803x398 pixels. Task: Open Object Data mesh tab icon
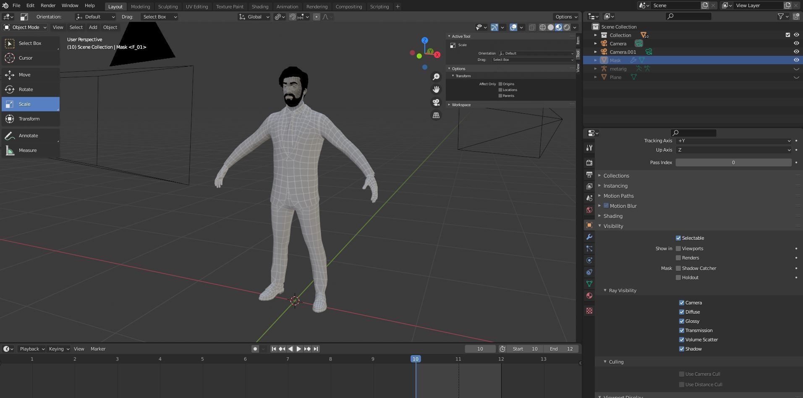coord(589,284)
